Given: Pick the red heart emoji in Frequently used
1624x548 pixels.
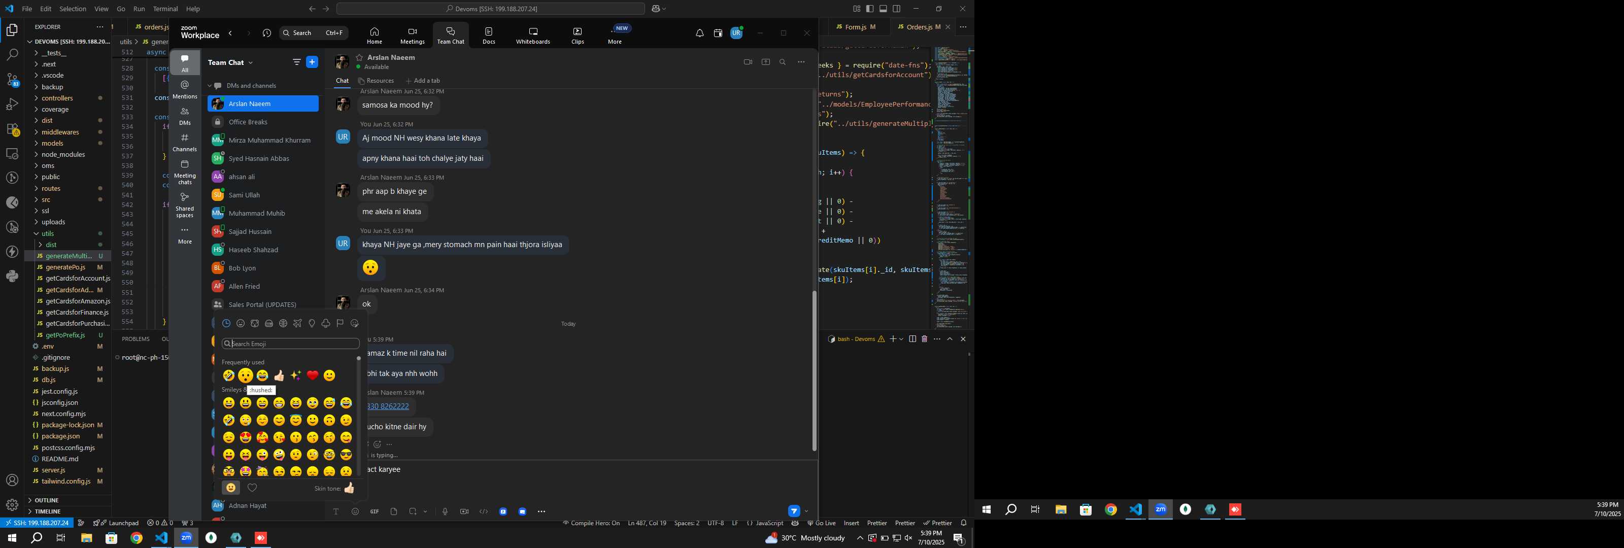Looking at the screenshot, I should point(313,375).
